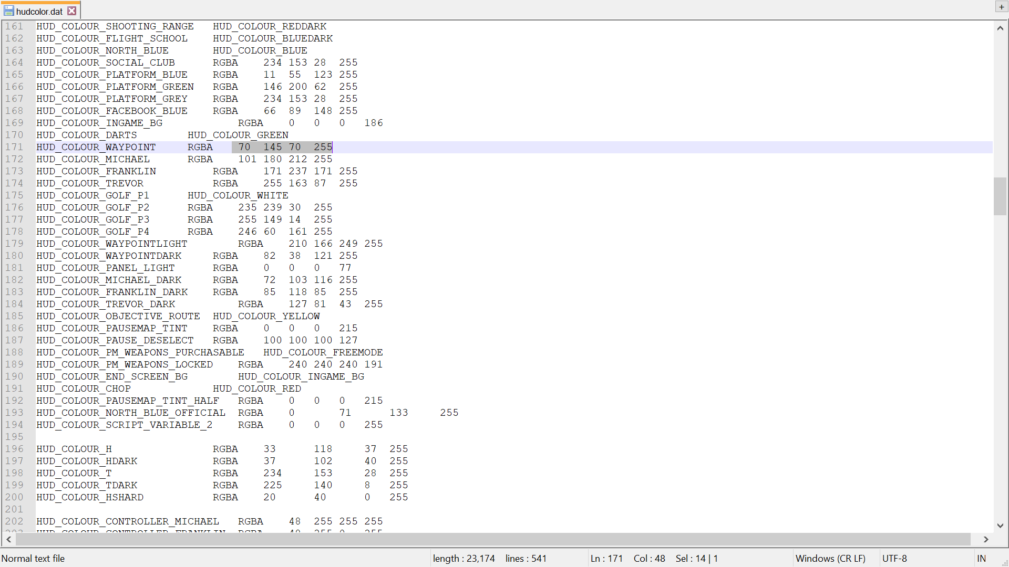Click line number 171 in the margin

click(14, 147)
